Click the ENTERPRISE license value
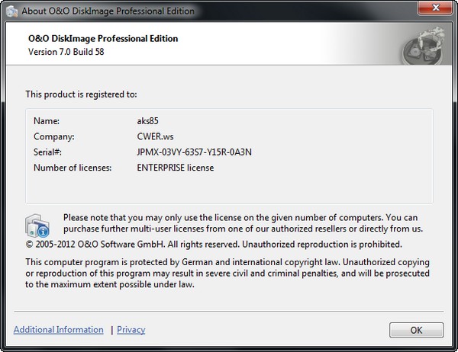This screenshot has height=352, width=458. coord(175,168)
